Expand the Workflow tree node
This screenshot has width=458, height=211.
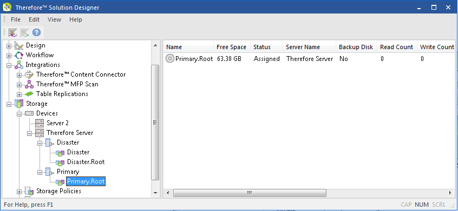pos(9,55)
